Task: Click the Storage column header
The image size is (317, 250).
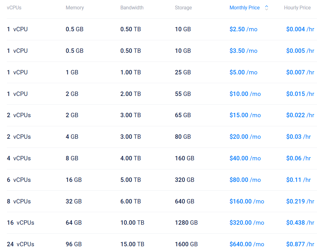Action: [183, 8]
